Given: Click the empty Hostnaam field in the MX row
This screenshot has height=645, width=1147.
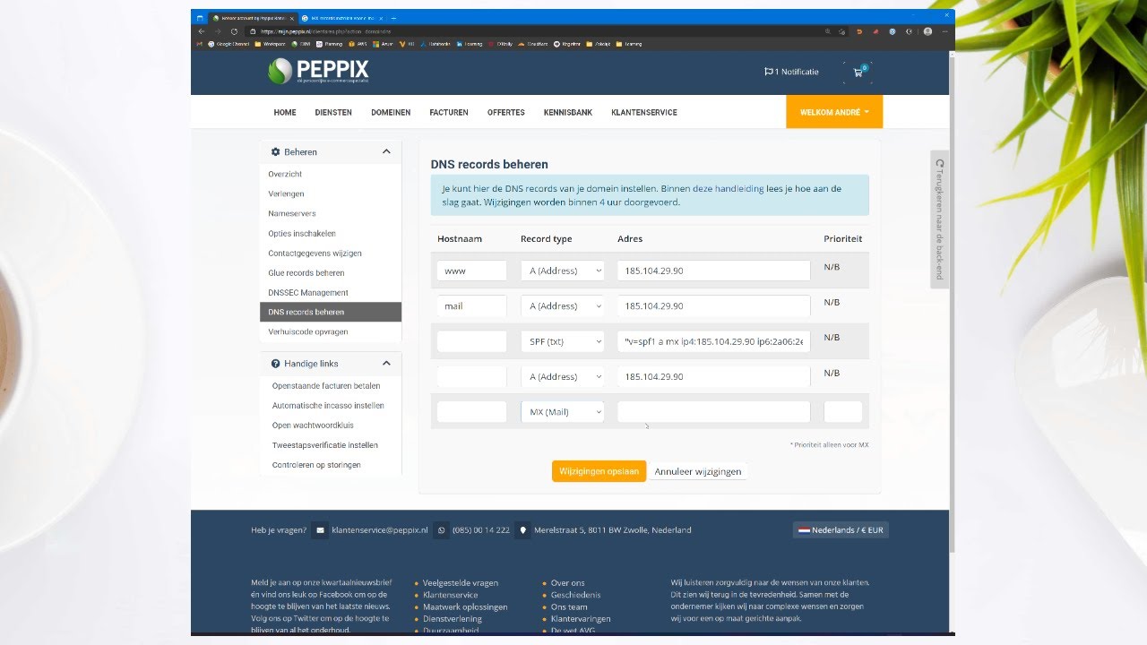Looking at the screenshot, I should (472, 412).
